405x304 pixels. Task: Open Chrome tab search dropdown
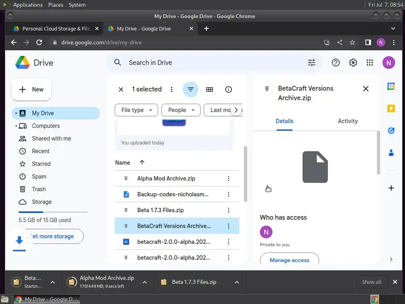point(393,28)
